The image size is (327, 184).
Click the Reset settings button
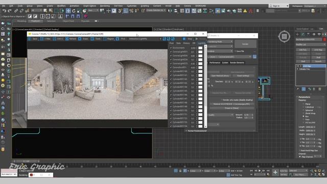(x=243, y=76)
